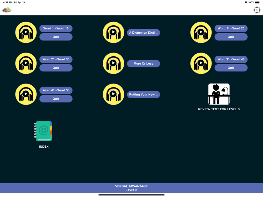Screen dimensions: 263x197
Task: Open the Word 21 - Word 30 lesson
Action: point(56,59)
